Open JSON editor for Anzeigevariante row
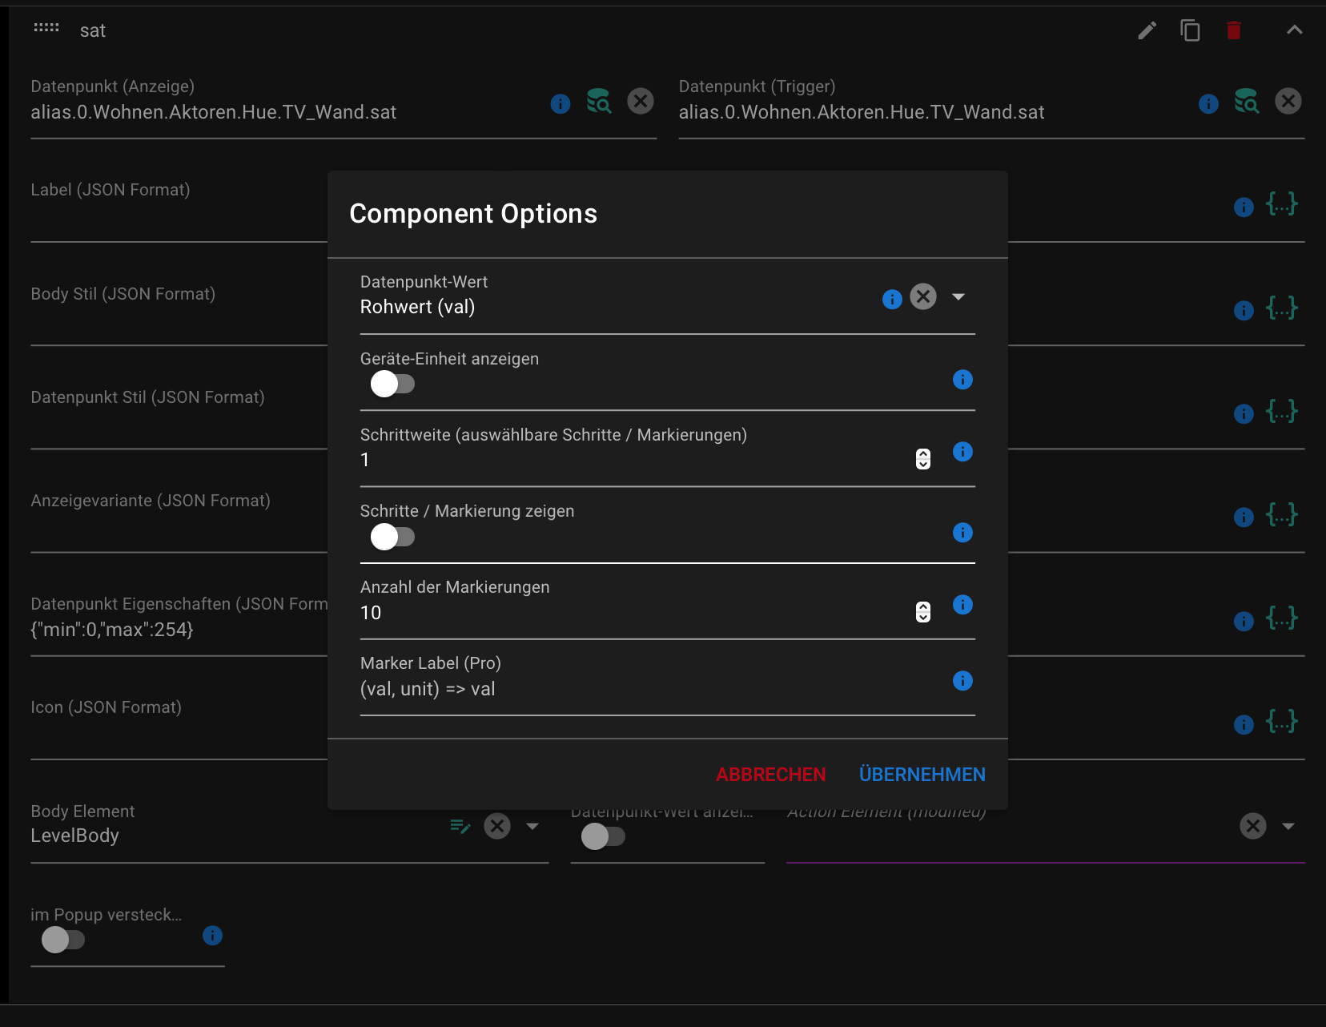This screenshot has width=1326, height=1027. coord(1282,514)
